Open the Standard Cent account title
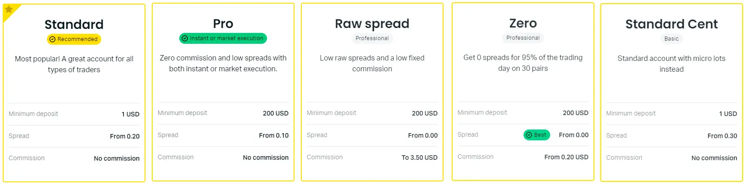 (671, 24)
